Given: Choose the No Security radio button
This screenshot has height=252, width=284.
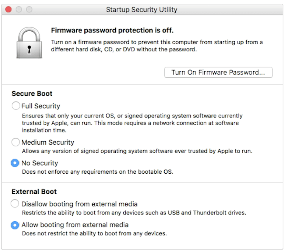Looking at the screenshot, I should (x=15, y=163).
